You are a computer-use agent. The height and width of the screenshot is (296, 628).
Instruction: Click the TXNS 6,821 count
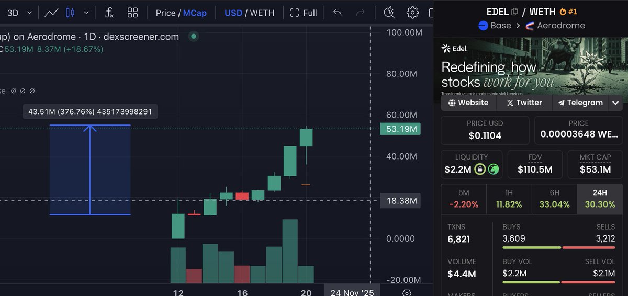458,239
